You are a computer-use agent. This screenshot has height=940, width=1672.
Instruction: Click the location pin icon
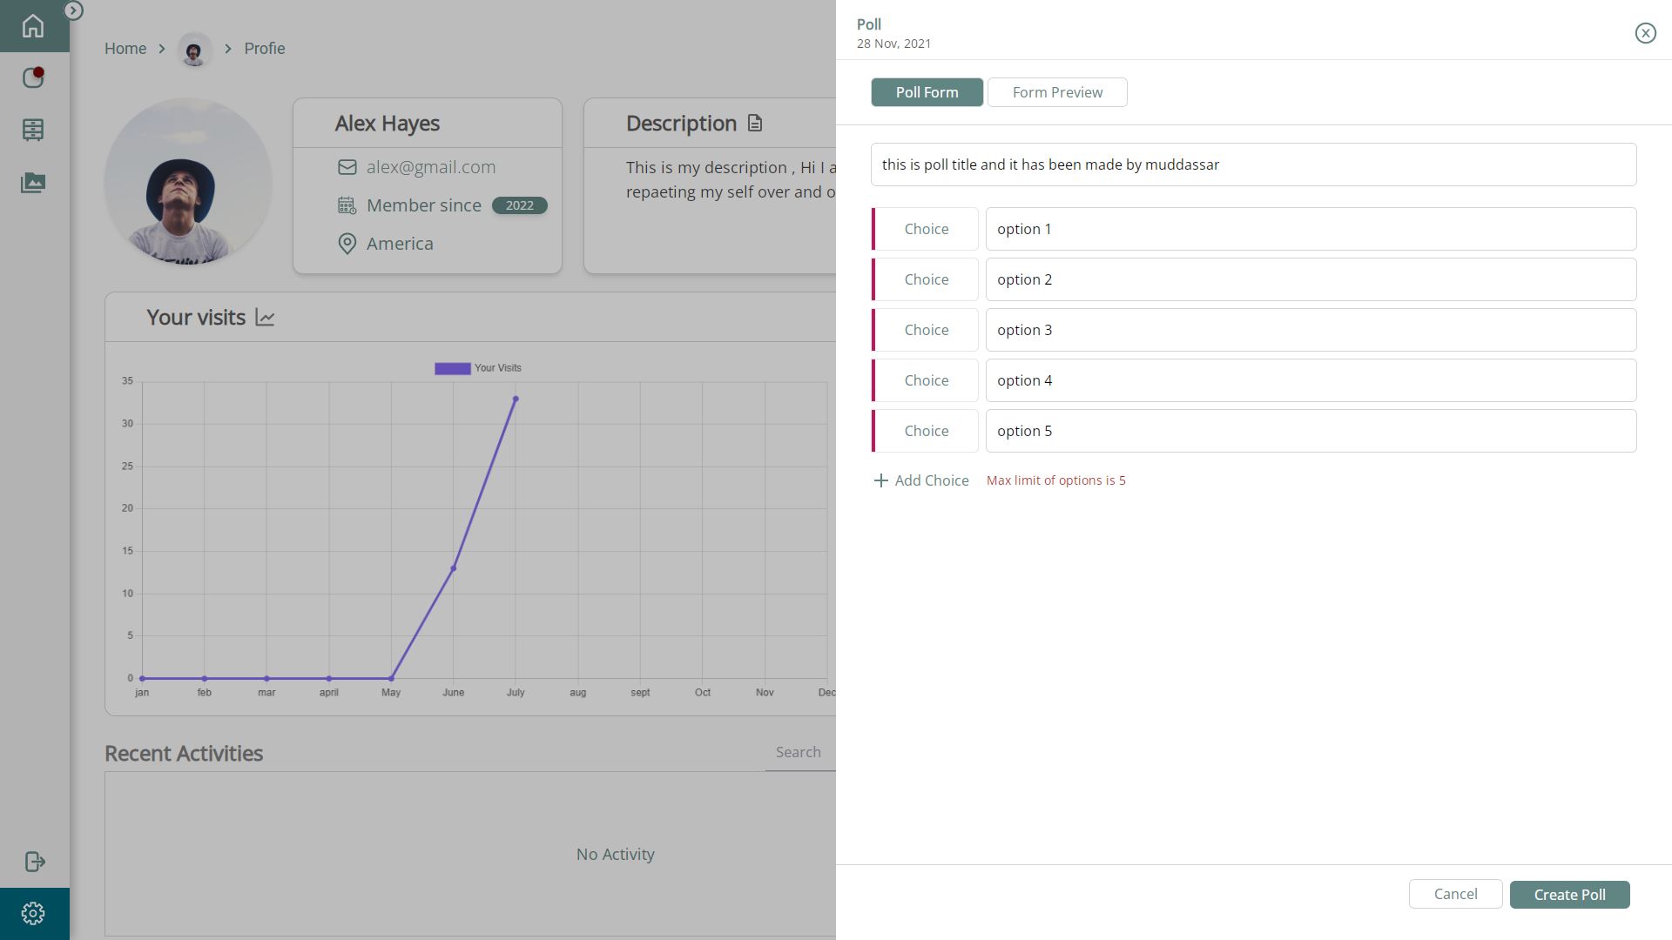pos(347,244)
